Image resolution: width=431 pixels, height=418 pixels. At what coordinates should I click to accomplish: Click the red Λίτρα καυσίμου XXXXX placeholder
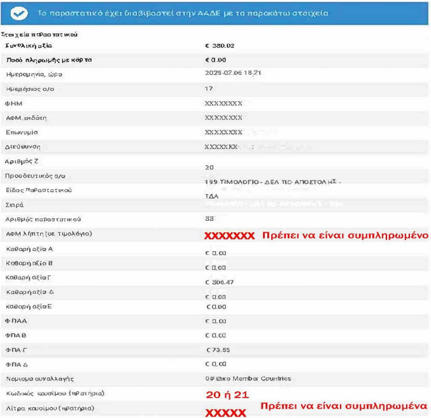(225, 413)
